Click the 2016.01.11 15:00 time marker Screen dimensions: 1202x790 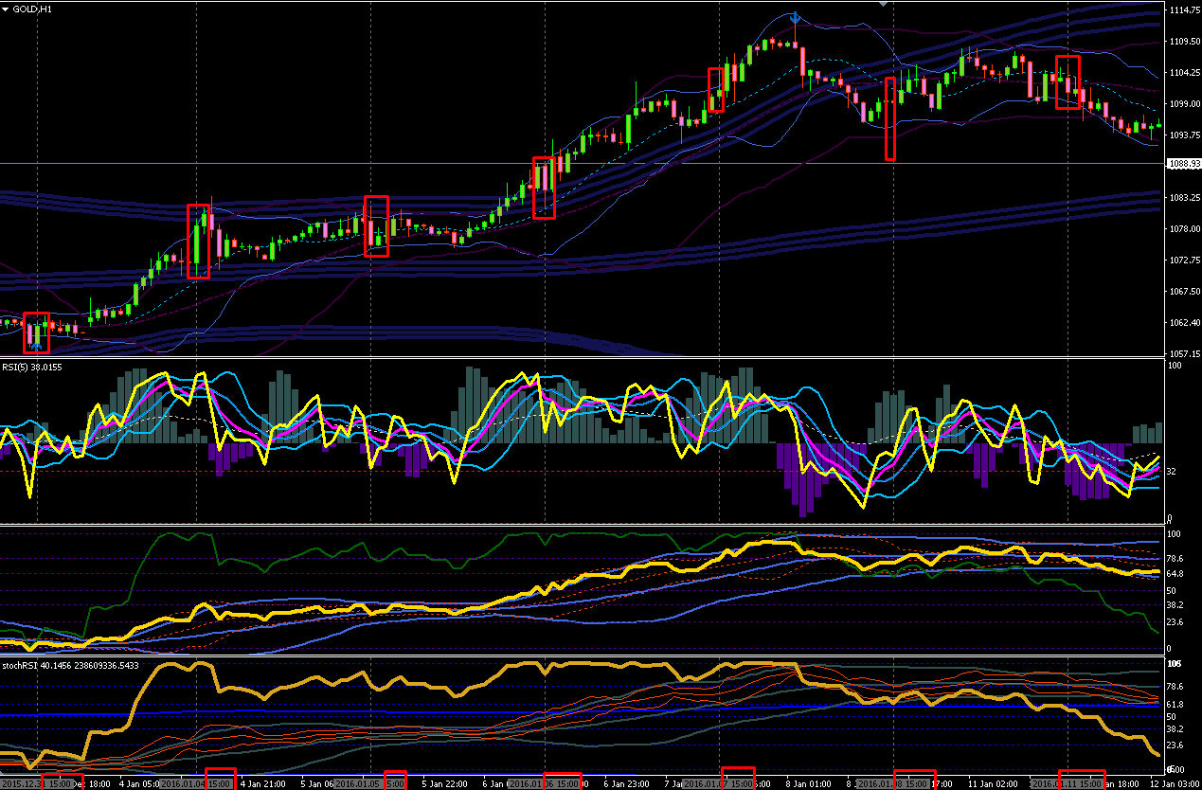click(1068, 784)
